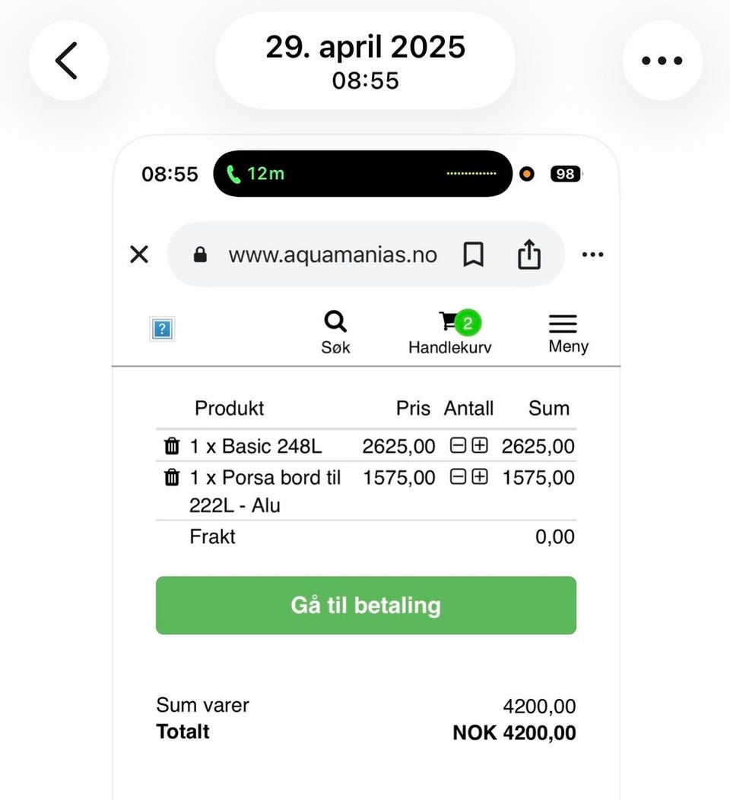
Task: Tap the www.aquamanias.no address field
Action: tap(333, 254)
